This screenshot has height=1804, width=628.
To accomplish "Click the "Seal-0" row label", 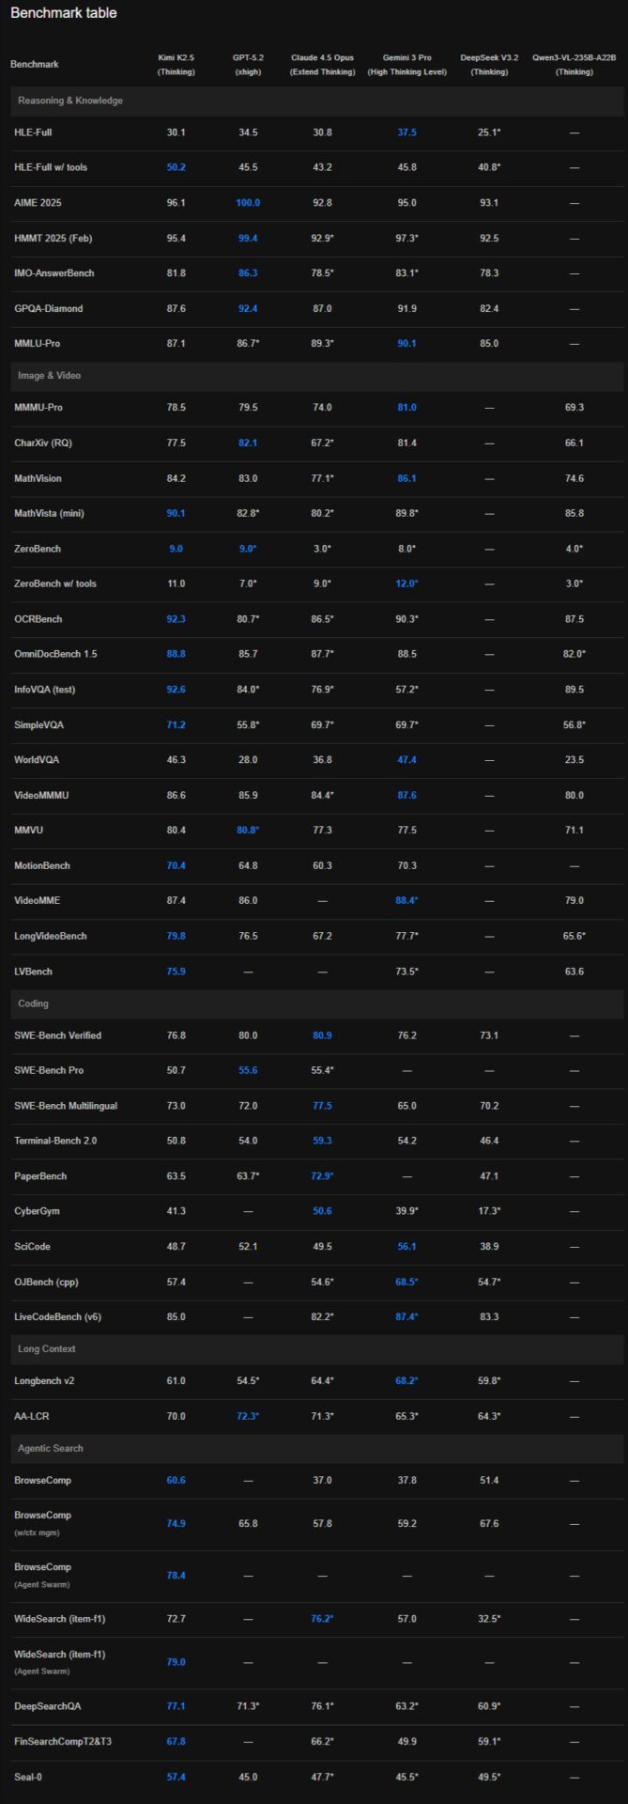I will pos(28,1778).
